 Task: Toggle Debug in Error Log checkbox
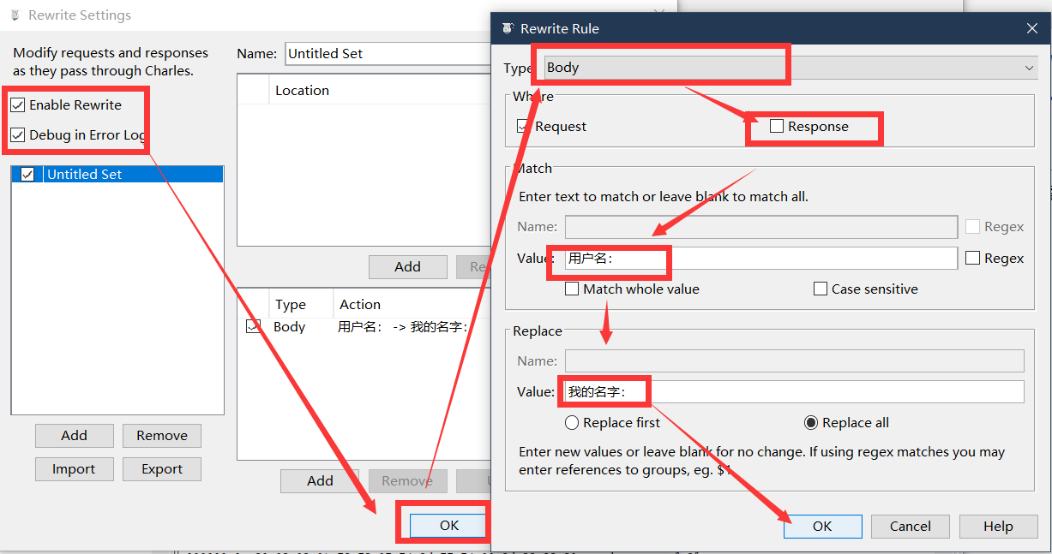[17, 135]
